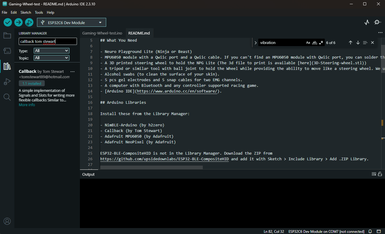This screenshot has width=385, height=234.
Task: Toggle Match Case in find
Action: pyautogui.click(x=308, y=43)
